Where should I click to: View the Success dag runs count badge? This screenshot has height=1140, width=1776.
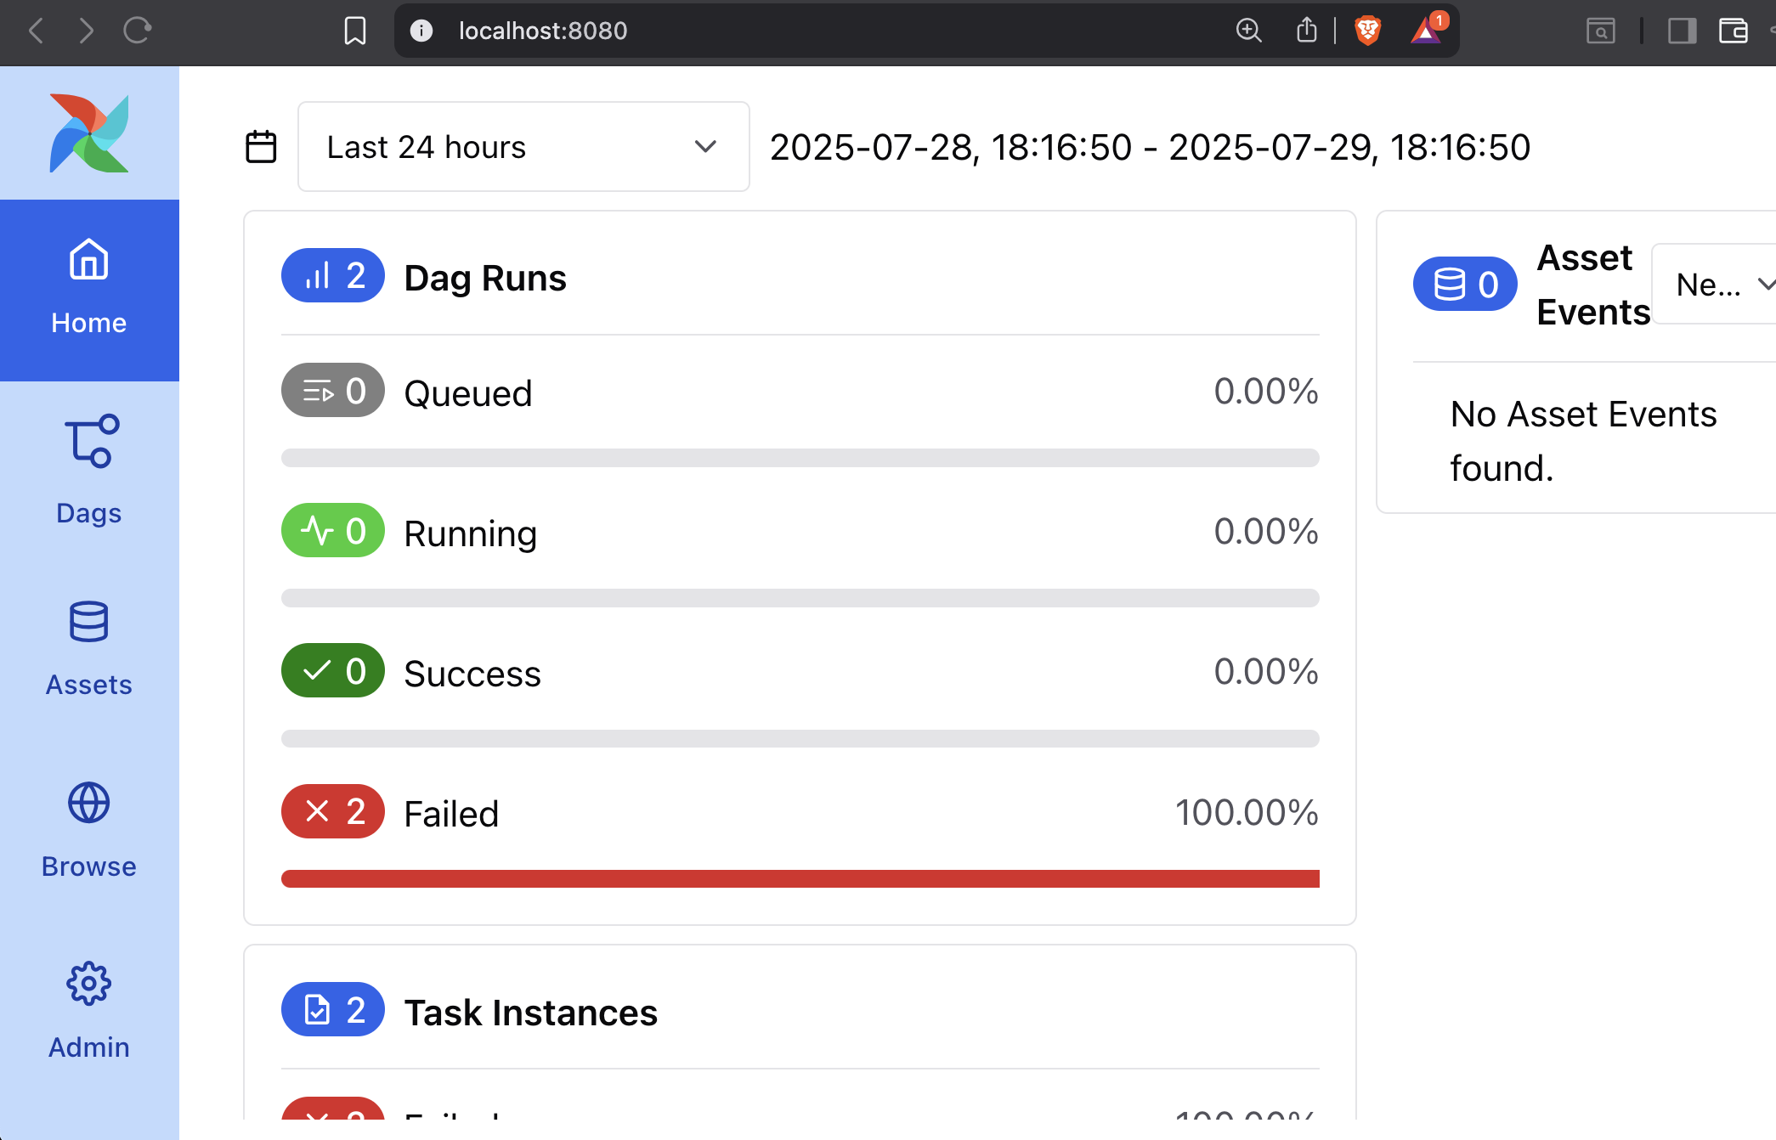tap(333, 671)
